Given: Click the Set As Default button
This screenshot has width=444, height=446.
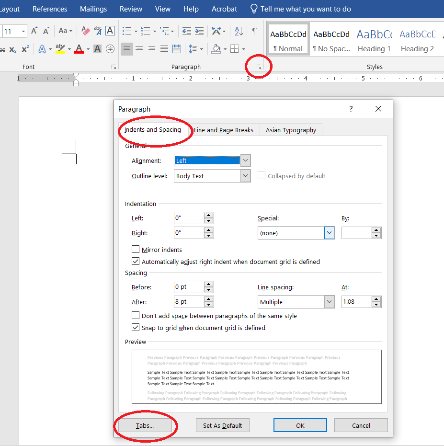Looking at the screenshot, I should pyautogui.click(x=222, y=425).
